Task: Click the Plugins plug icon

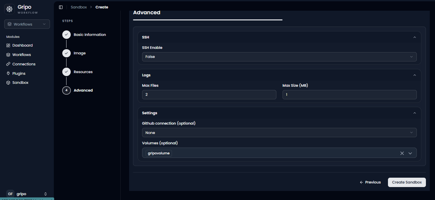Action: [x=8, y=73]
